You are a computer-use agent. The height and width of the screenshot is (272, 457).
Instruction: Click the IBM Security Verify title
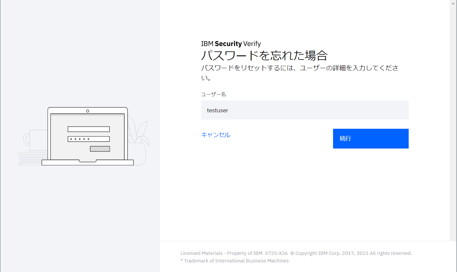tap(231, 44)
